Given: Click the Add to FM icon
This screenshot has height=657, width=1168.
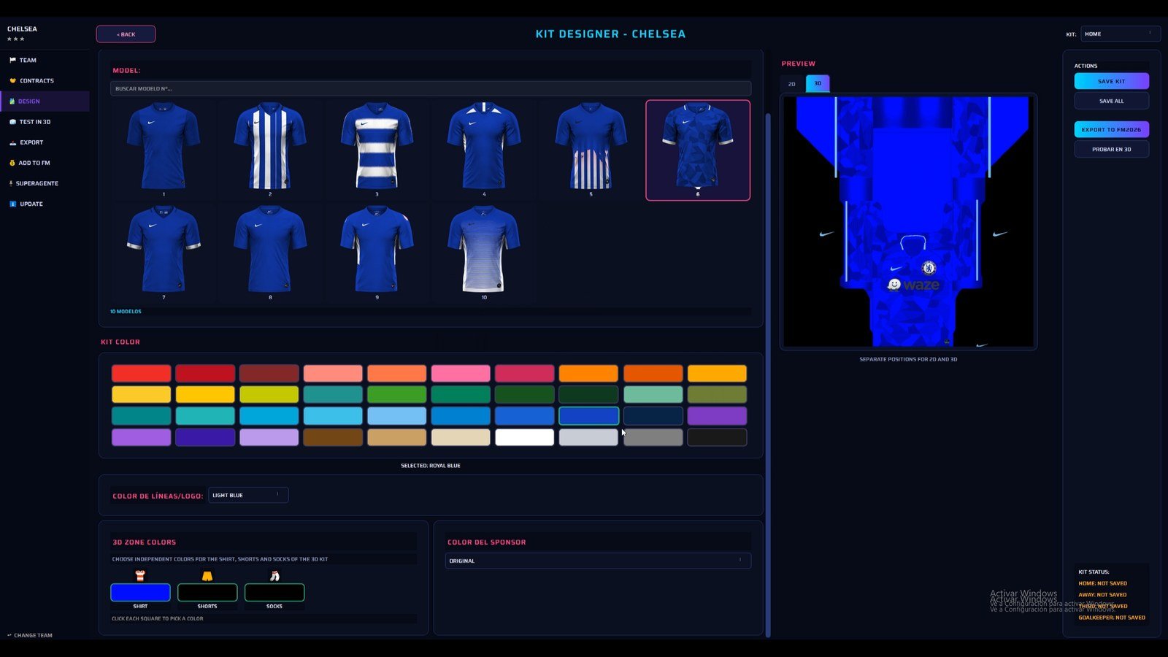Looking at the screenshot, I should (12, 163).
